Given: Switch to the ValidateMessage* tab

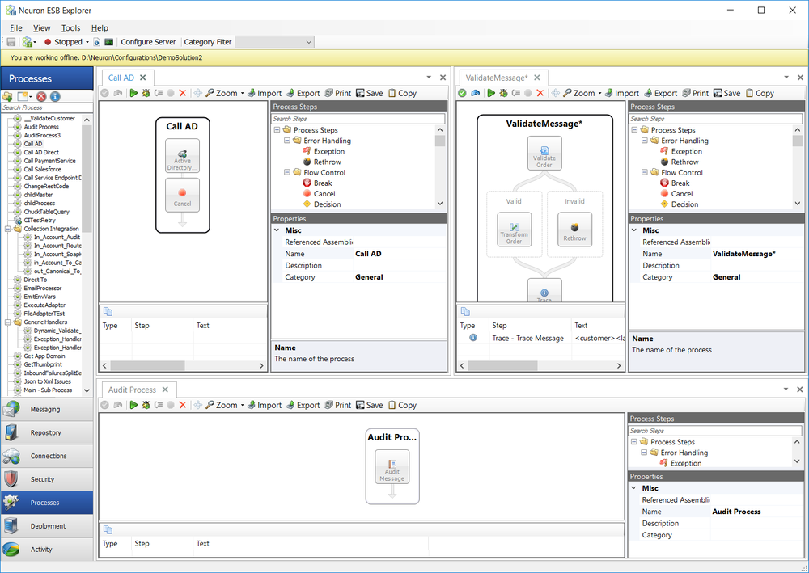Looking at the screenshot, I should 497,78.
